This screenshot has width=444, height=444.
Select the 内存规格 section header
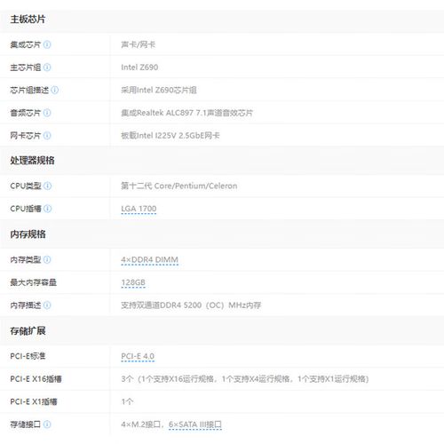tap(28, 234)
